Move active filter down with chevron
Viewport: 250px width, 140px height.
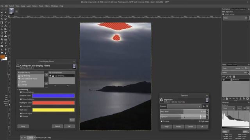pyautogui.click(x=68, y=86)
